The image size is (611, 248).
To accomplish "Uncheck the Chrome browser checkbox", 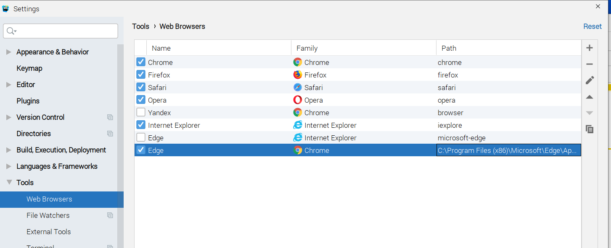I will coord(141,62).
